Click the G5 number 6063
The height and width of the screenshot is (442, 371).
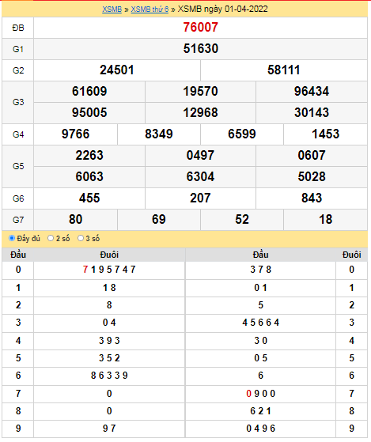point(89,177)
